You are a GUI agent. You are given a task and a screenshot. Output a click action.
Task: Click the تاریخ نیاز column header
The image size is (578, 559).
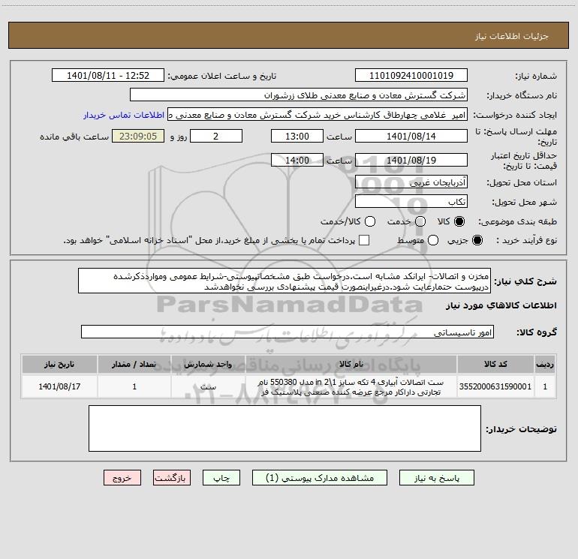click(59, 364)
